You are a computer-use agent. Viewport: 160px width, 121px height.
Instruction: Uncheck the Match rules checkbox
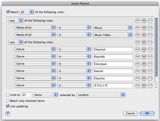click(x=8, y=12)
